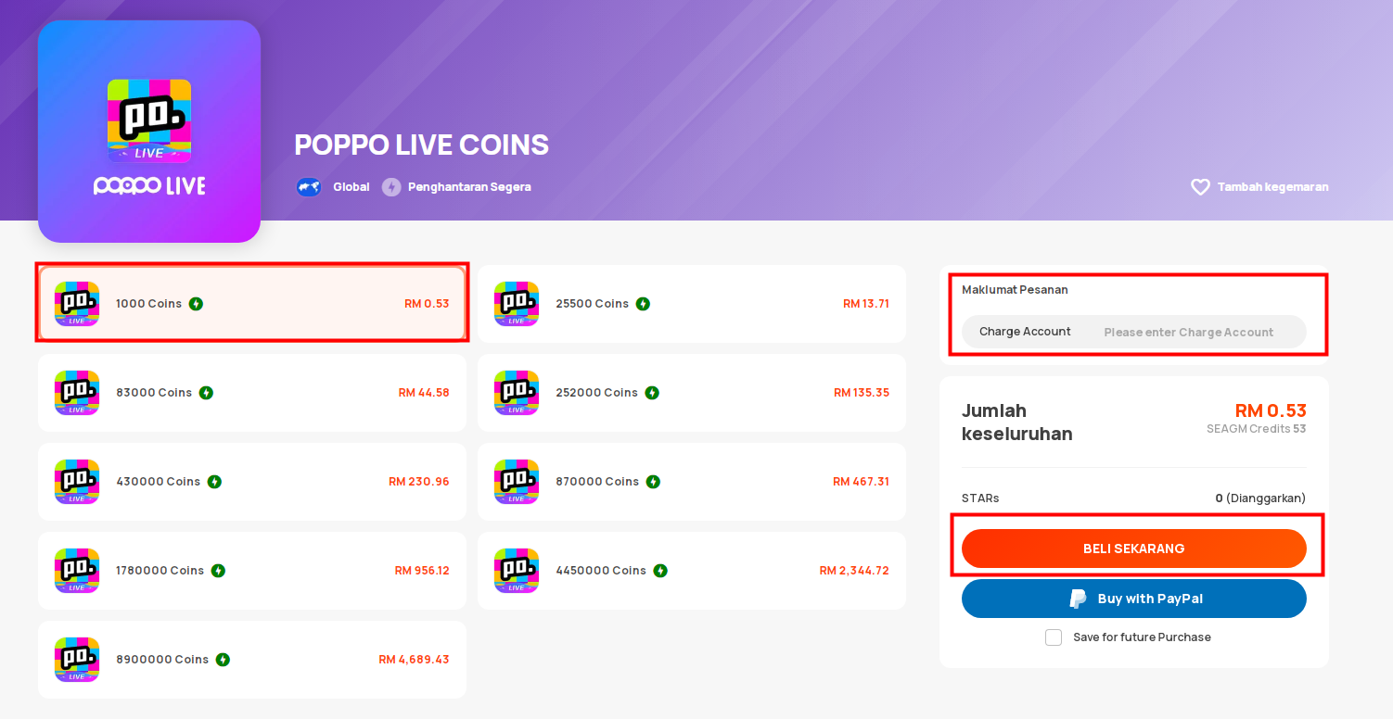1393x719 pixels.
Task: Click the lightning icon beside Penghantaran Segera
Action: [391, 187]
